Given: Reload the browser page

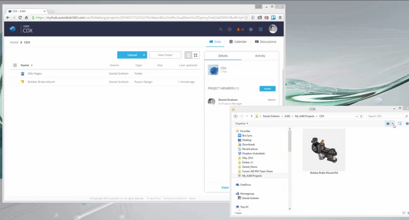Looking at the screenshot, I should click(20, 17).
